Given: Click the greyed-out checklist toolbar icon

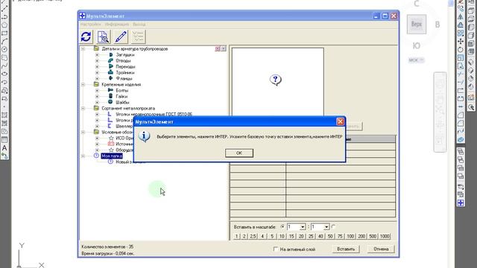Looking at the screenshot, I should tap(138, 36).
